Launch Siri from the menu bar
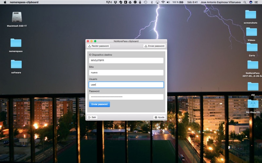 click(x=251, y=2)
